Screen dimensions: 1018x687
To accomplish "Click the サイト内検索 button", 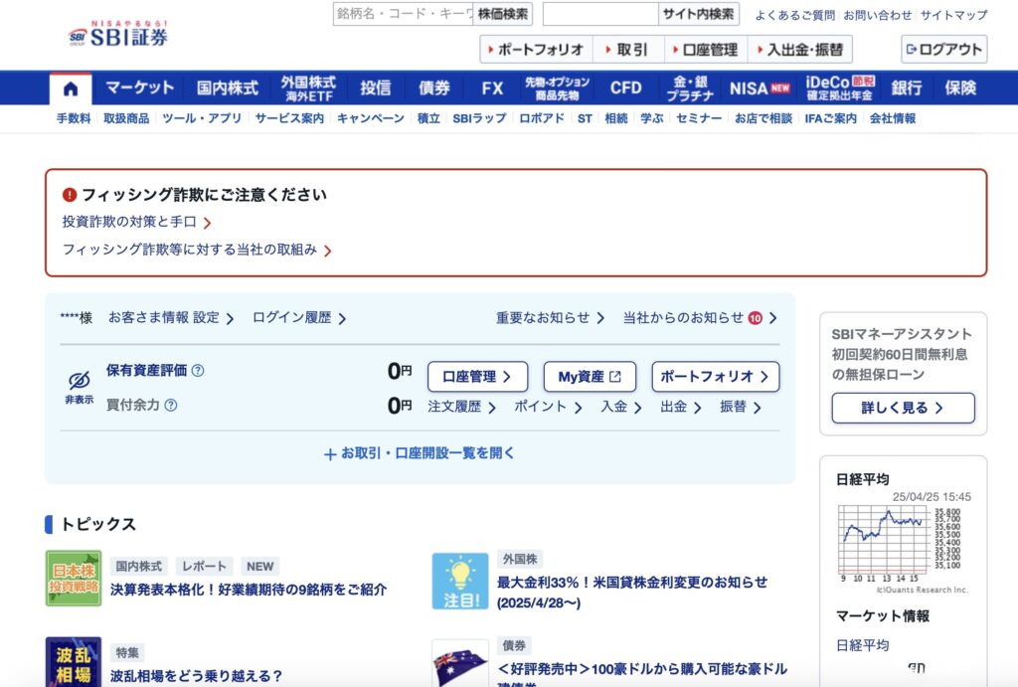I will click(699, 14).
